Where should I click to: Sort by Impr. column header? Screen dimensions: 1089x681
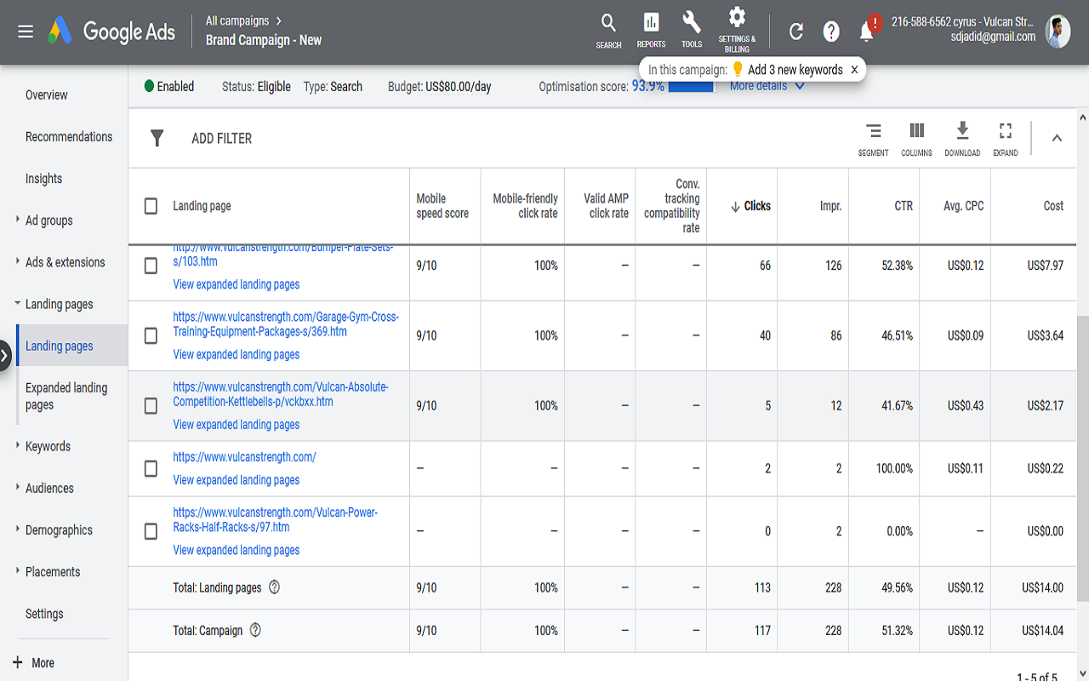click(x=830, y=206)
